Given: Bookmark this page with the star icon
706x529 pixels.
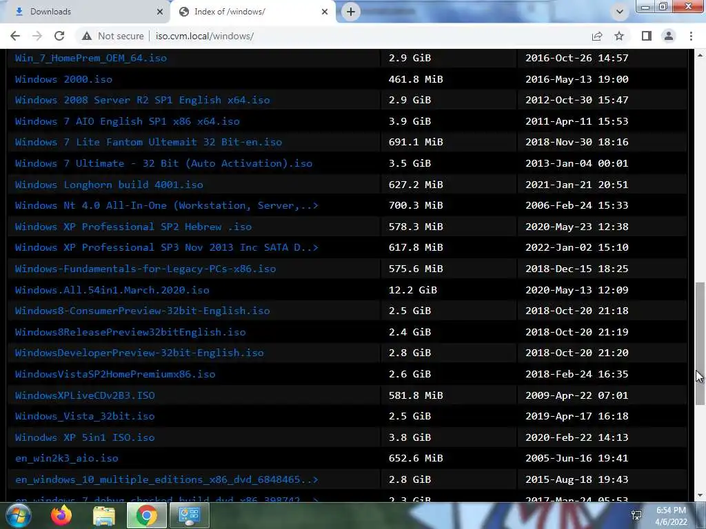Looking at the screenshot, I should click(619, 36).
